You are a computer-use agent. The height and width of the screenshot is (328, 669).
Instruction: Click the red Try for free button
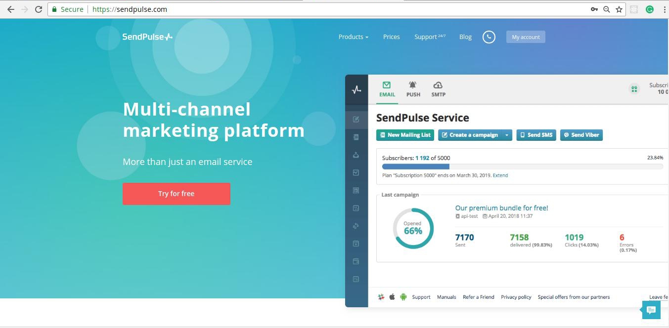177,194
